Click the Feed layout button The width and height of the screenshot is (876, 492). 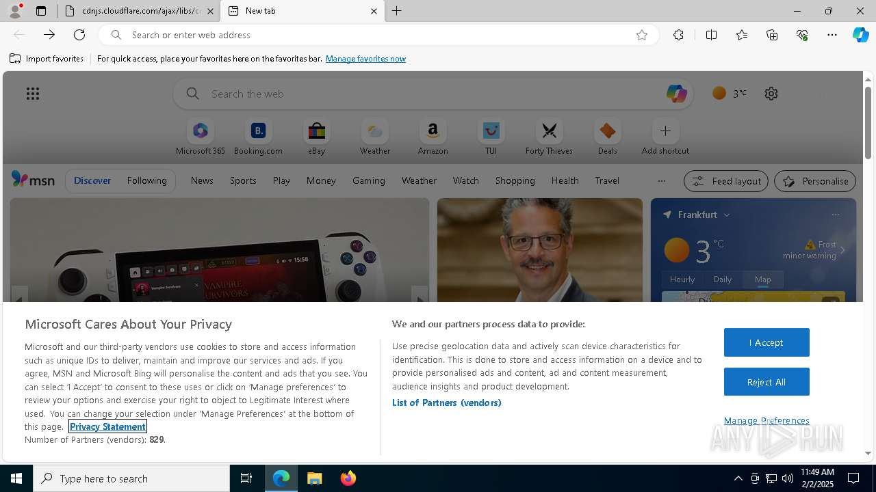727,181
